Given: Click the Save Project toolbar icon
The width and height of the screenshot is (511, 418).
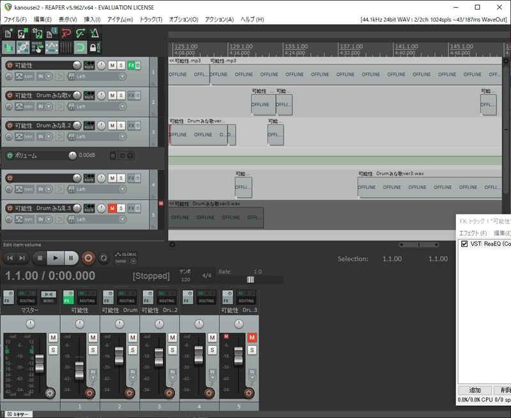Looking at the screenshot, I should (37, 34).
